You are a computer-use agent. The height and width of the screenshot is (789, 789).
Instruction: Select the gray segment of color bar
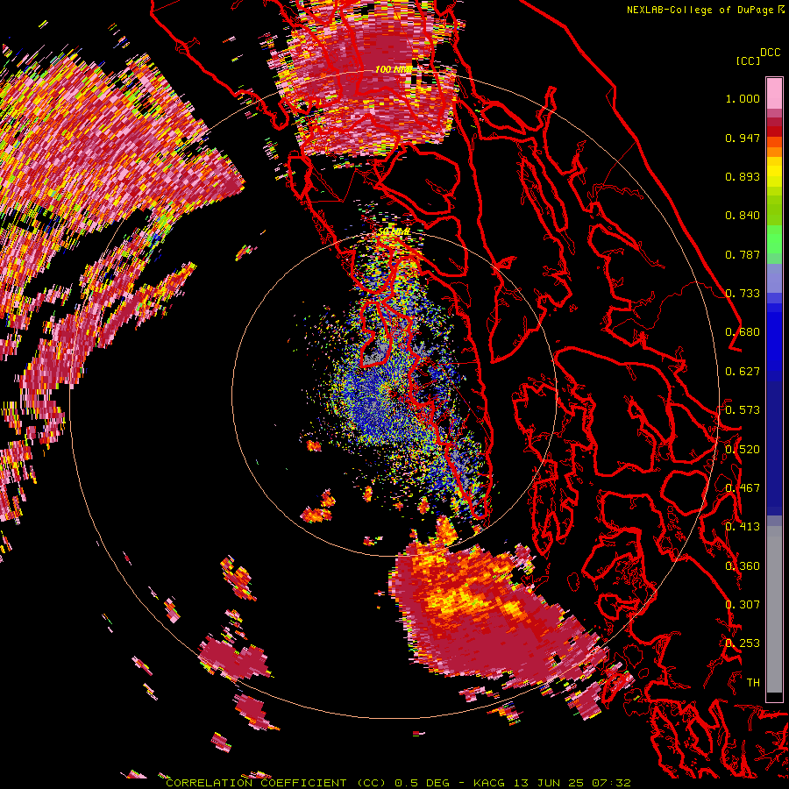(x=774, y=609)
